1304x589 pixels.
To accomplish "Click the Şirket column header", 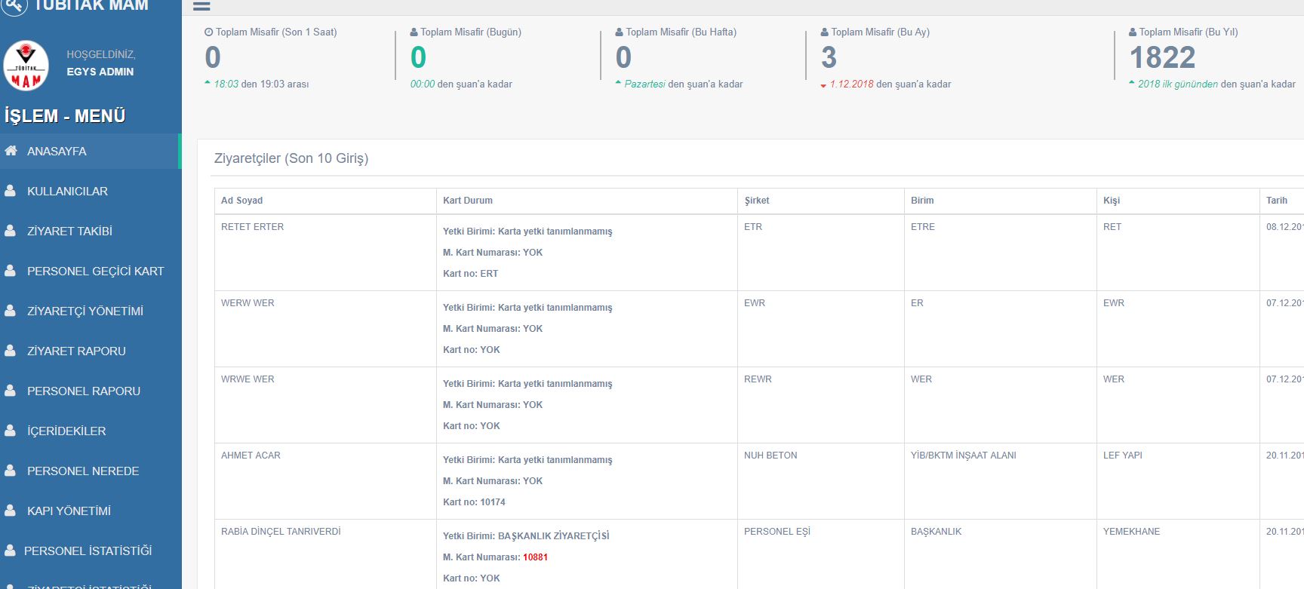I will coord(757,201).
